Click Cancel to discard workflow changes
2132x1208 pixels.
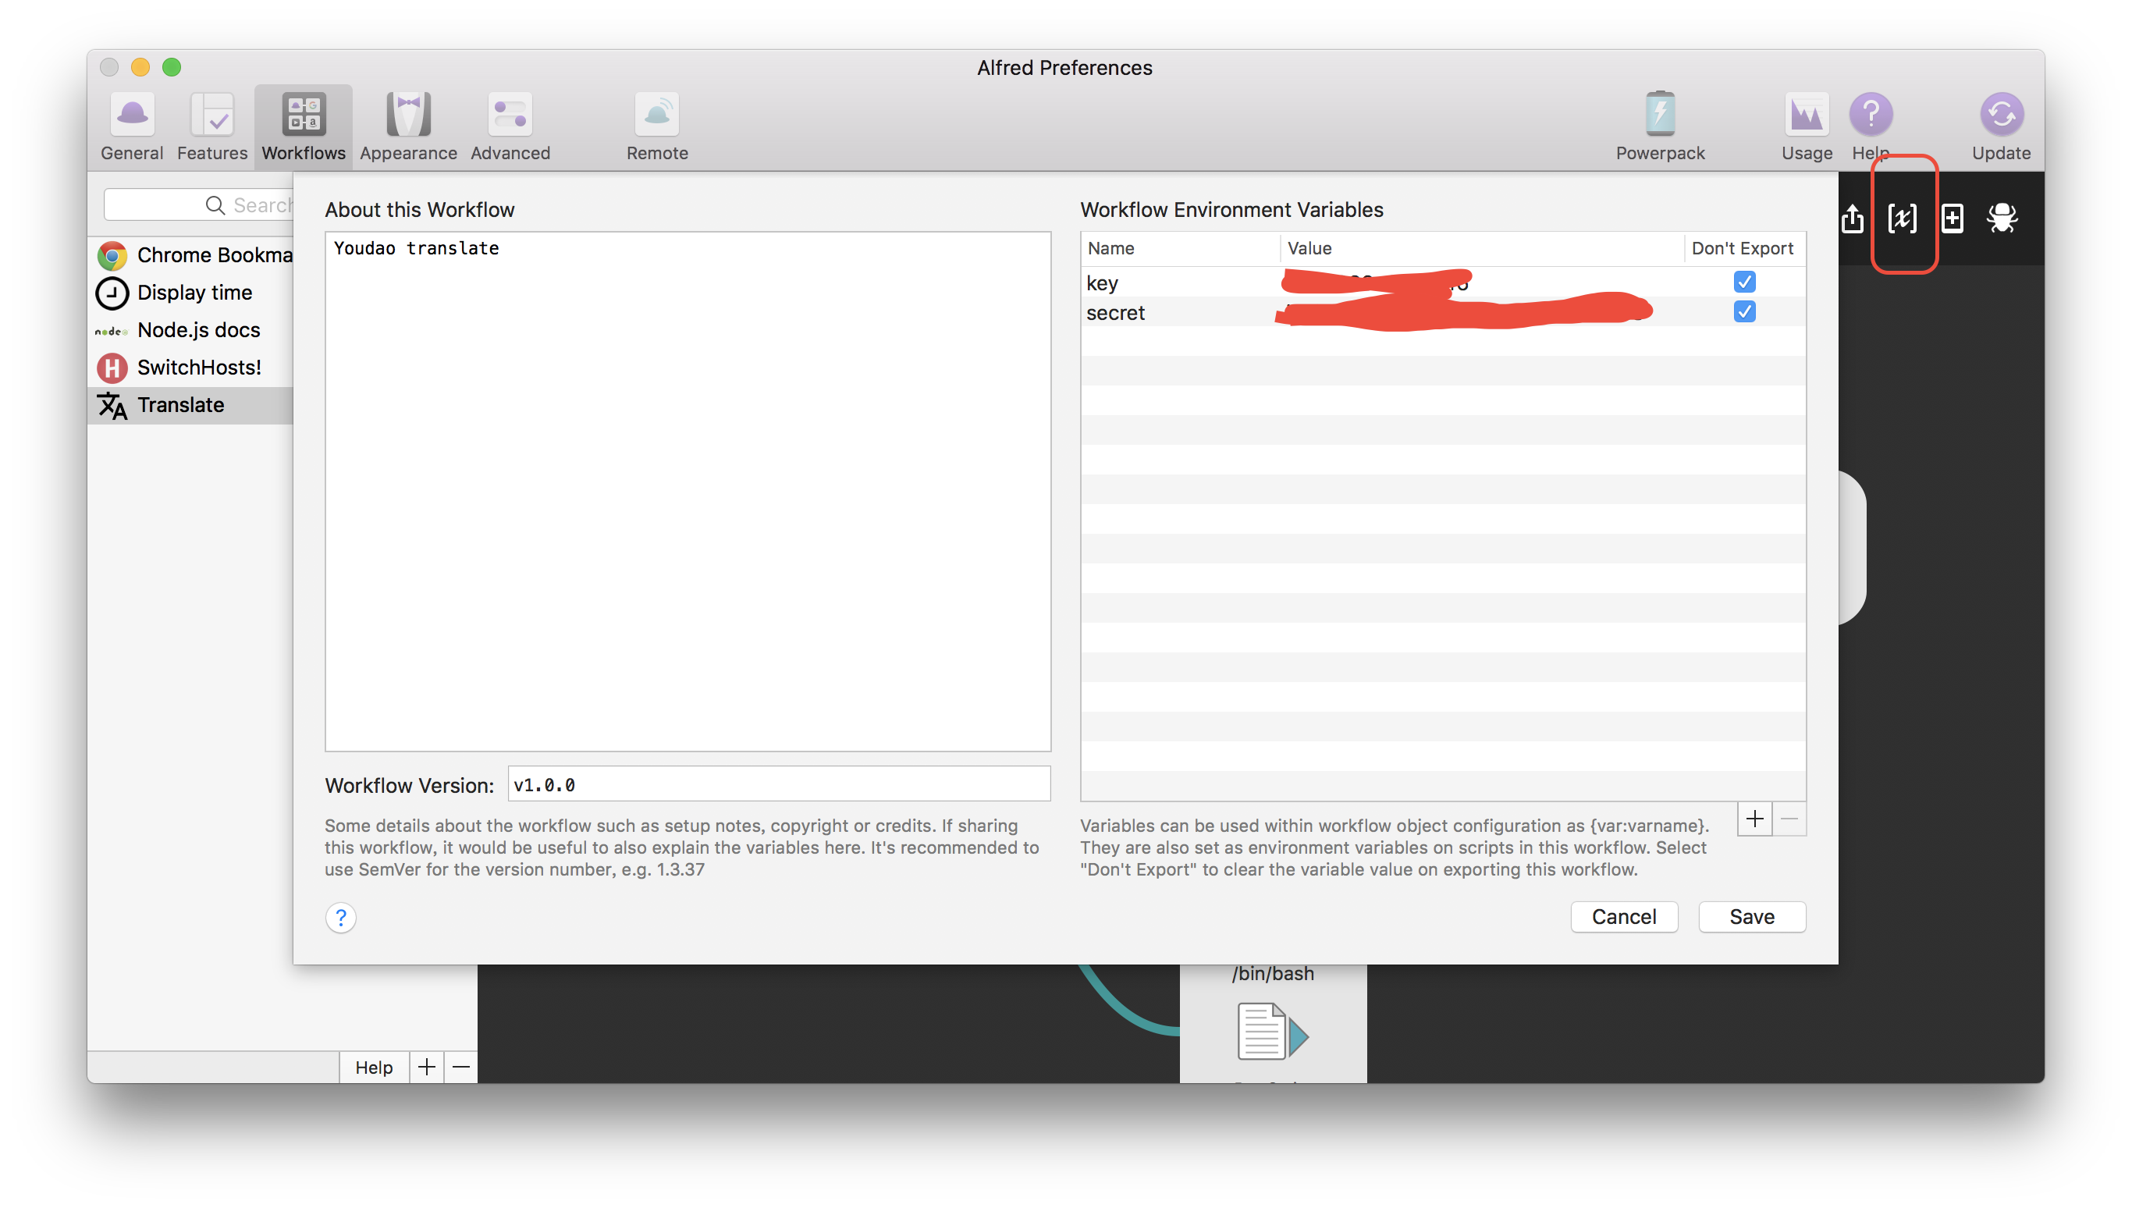(x=1626, y=915)
